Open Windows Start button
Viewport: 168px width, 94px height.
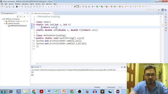tap(3, 92)
